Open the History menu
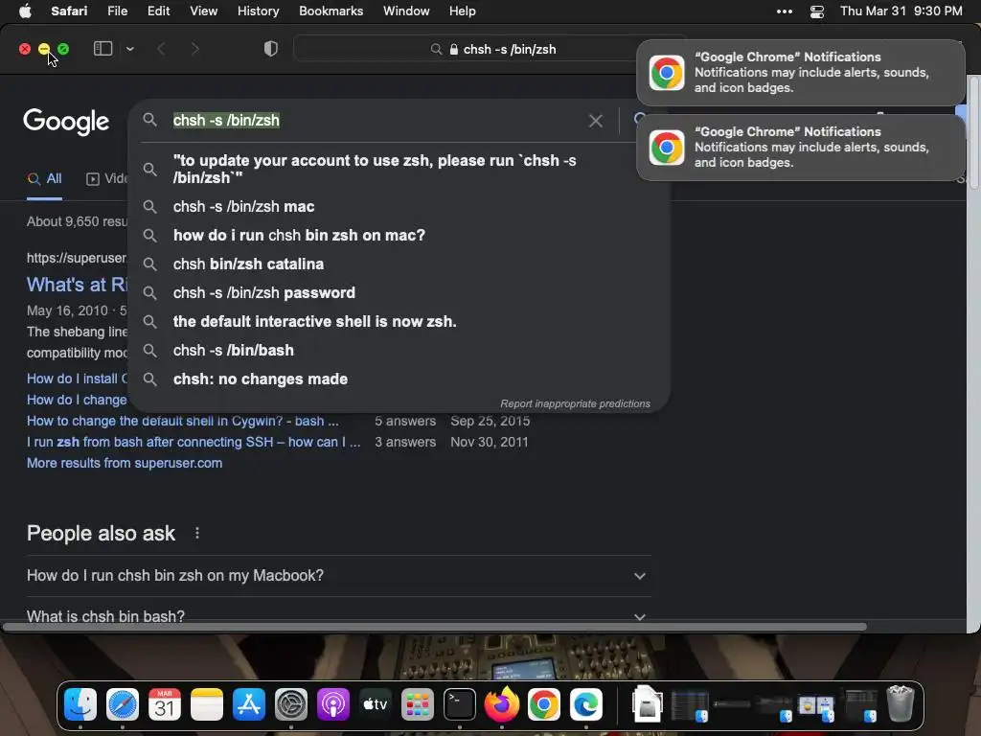Screen dimensions: 981x736 pyautogui.click(x=258, y=11)
